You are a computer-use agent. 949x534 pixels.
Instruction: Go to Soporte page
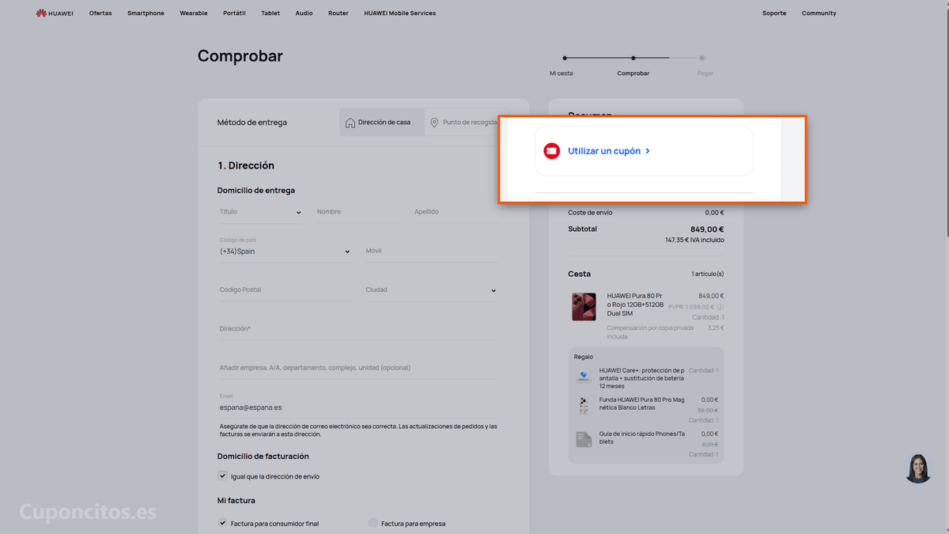click(774, 13)
